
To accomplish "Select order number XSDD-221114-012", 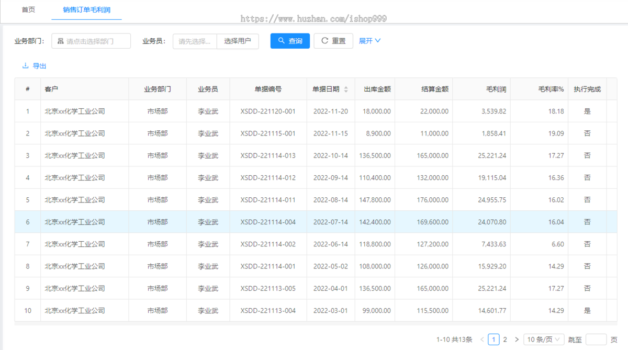I will tap(268, 178).
